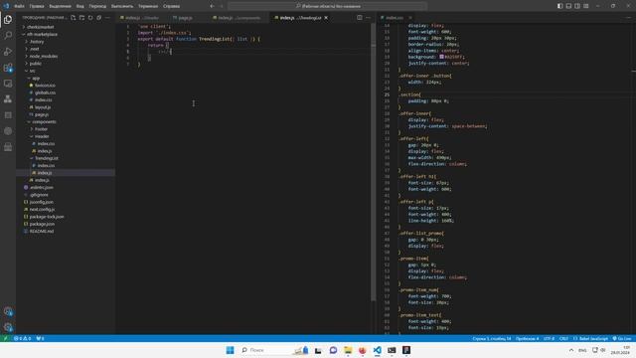This screenshot has height=358, width=636.
Task: Switch to the page.js editor tab
Action: click(186, 18)
